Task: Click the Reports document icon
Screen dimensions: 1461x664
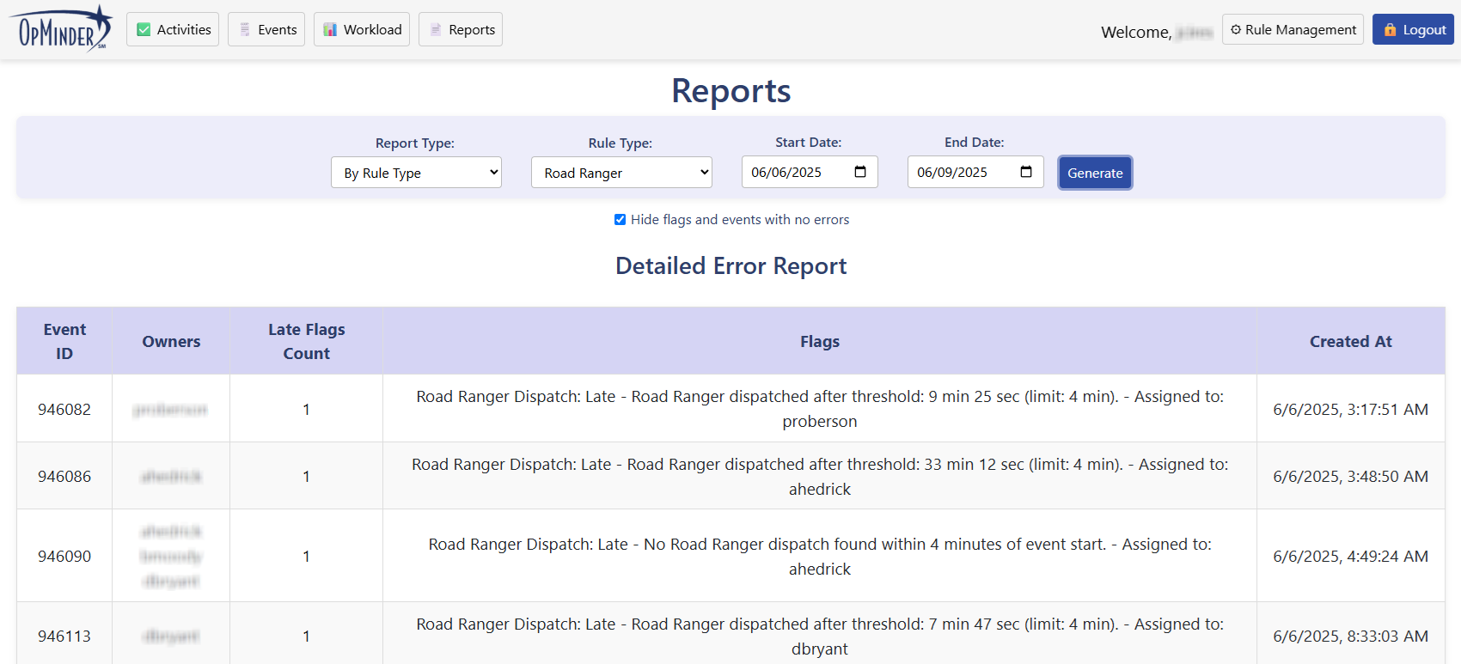Action: (x=436, y=30)
